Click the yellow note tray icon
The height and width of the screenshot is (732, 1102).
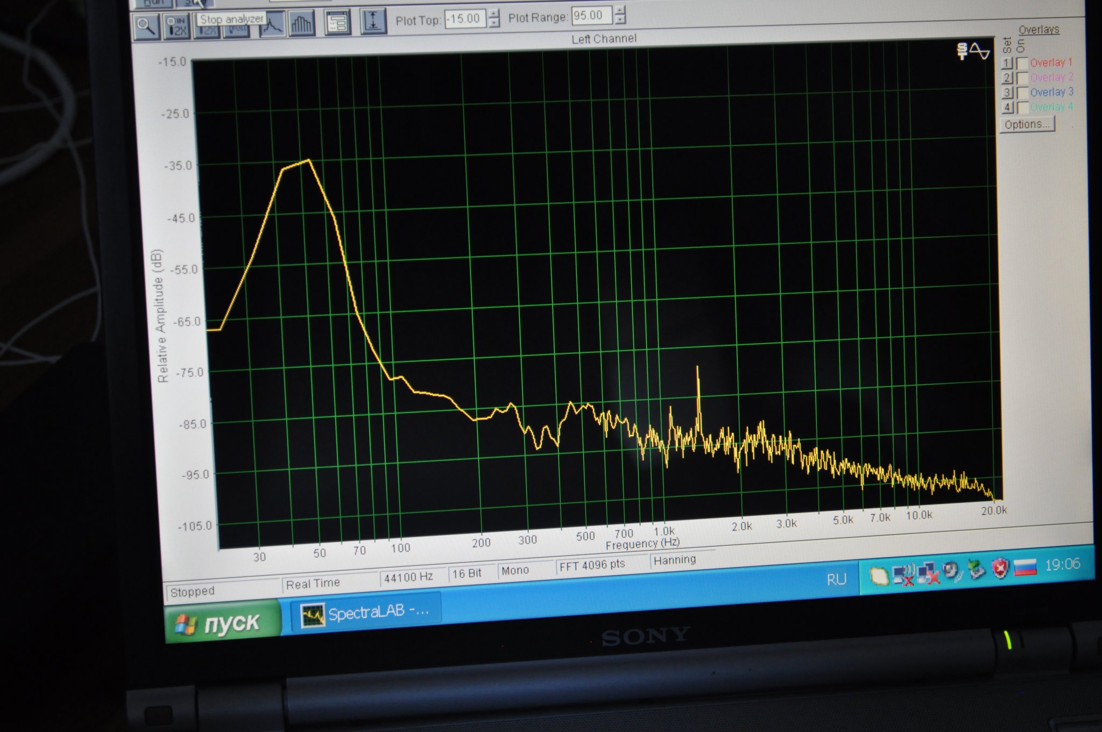click(879, 577)
